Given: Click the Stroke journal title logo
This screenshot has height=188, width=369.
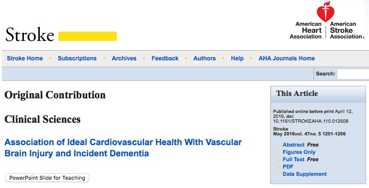Looking at the screenshot, I should pos(30,35).
